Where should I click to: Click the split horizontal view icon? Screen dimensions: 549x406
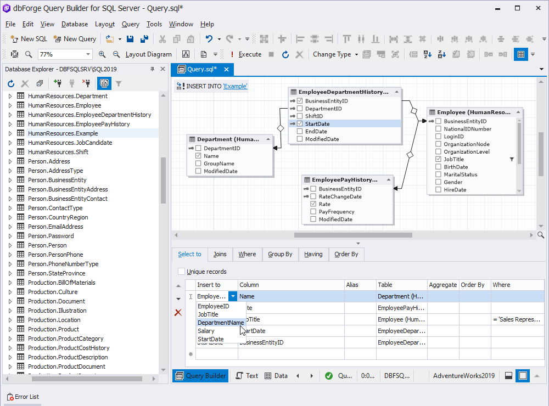[509, 375]
